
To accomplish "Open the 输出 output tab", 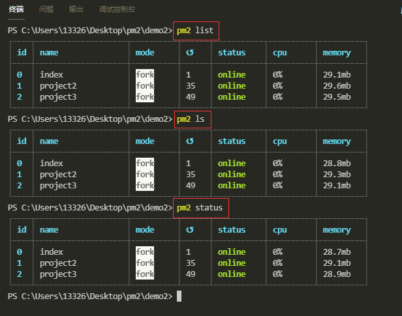I will click(x=76, y=10).
